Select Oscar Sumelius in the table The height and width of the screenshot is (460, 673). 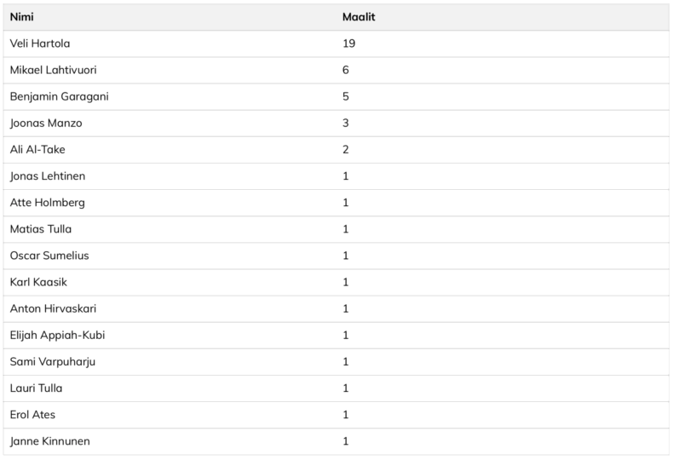[49, 256]
